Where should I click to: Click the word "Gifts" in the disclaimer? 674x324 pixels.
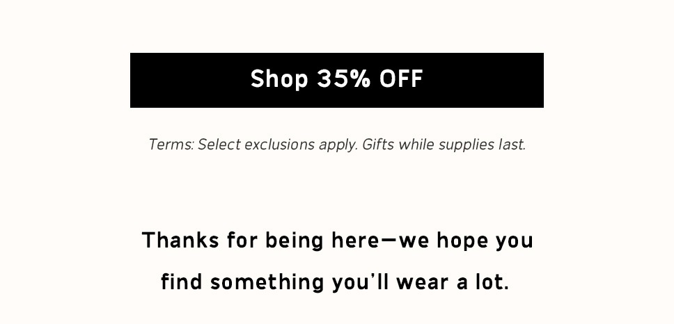(x=379, y=145)
